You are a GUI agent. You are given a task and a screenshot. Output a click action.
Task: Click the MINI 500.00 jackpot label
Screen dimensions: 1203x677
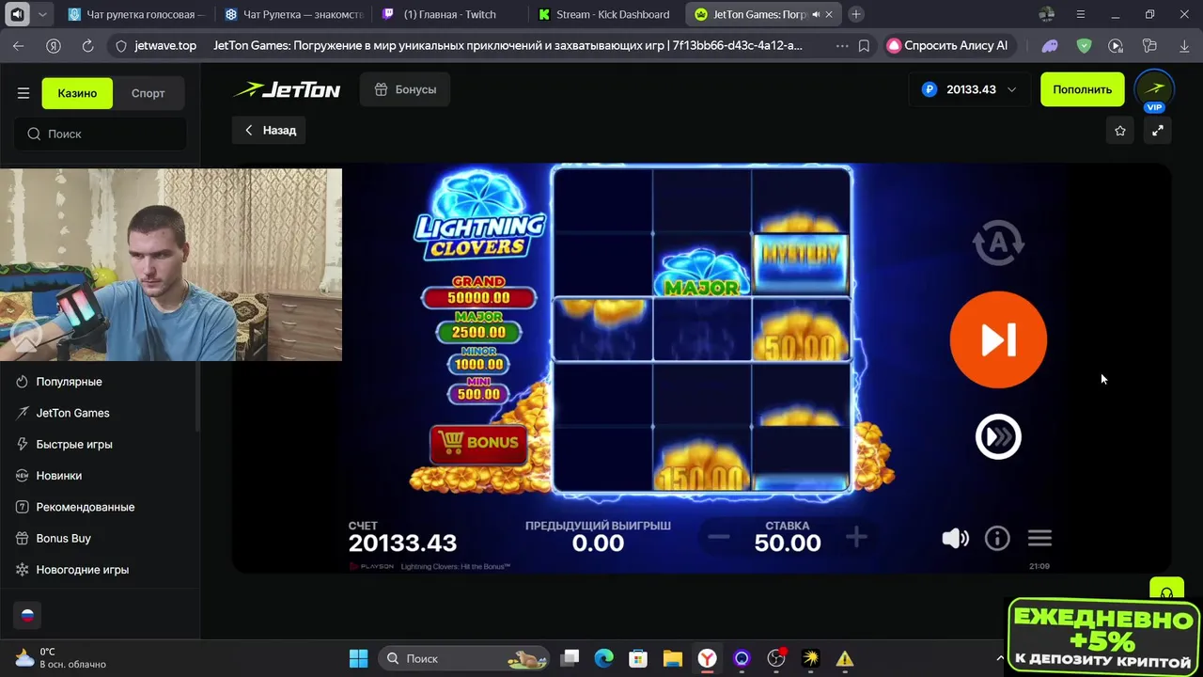coord(478,389)
